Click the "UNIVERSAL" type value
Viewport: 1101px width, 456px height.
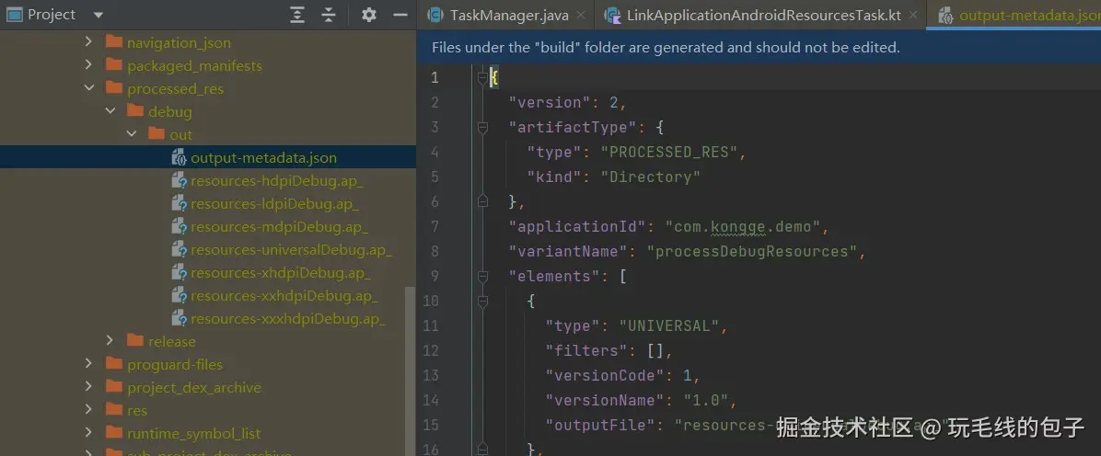(669, 325)
